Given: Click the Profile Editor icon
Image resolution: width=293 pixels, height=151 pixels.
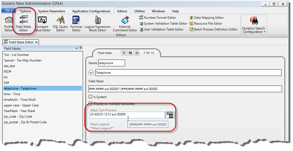Looking at the screenshot, I should pos(9,24).
